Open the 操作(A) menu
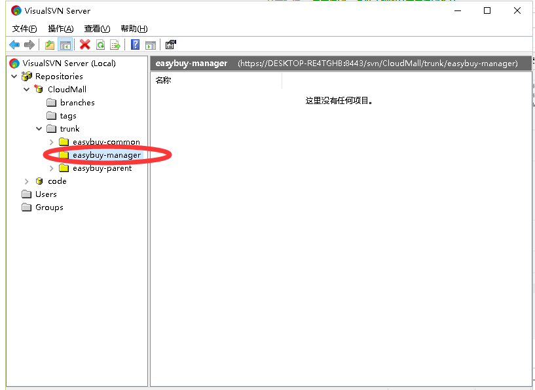535x390 pixels. tap(61, 29)
